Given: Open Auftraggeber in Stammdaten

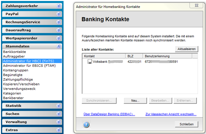Looking at the screenshot, I should tap(14, 56).
